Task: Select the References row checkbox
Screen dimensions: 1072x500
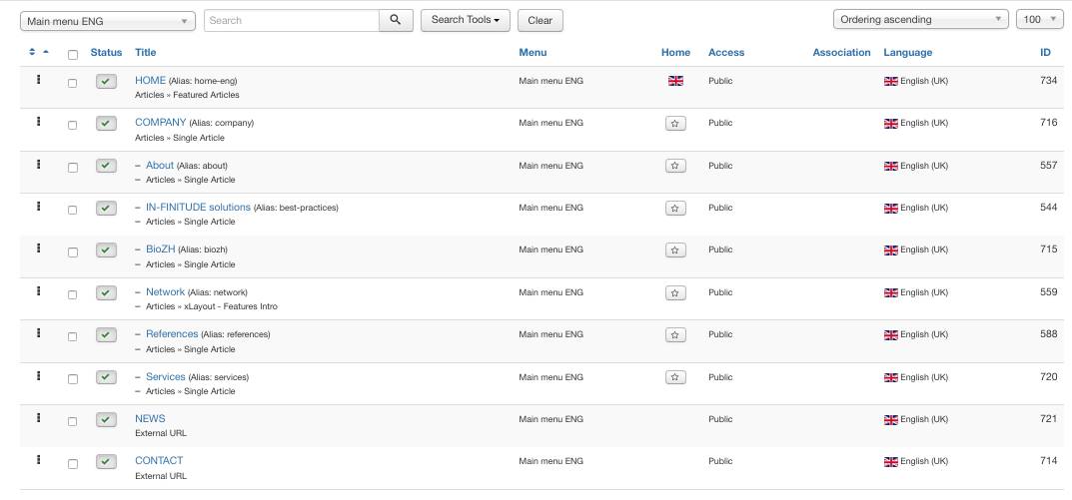Action: click(72, 337)
